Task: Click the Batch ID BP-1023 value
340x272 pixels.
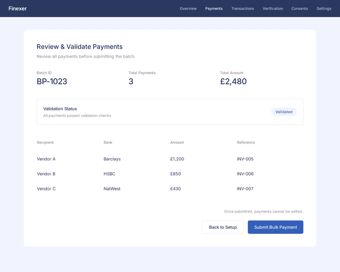Action: point(52,81)
